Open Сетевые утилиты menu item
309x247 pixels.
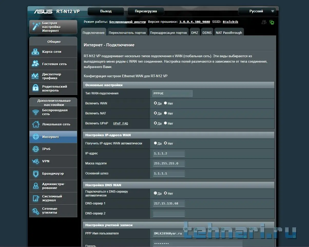click(53, 211)
